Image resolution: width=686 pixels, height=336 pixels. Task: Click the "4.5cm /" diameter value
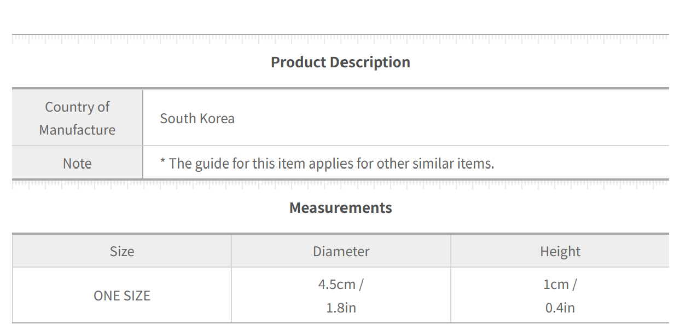[x=341, y=285]
